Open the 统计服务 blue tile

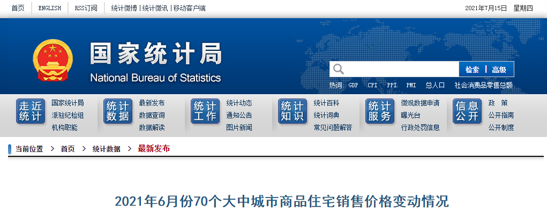coord(380,111)
